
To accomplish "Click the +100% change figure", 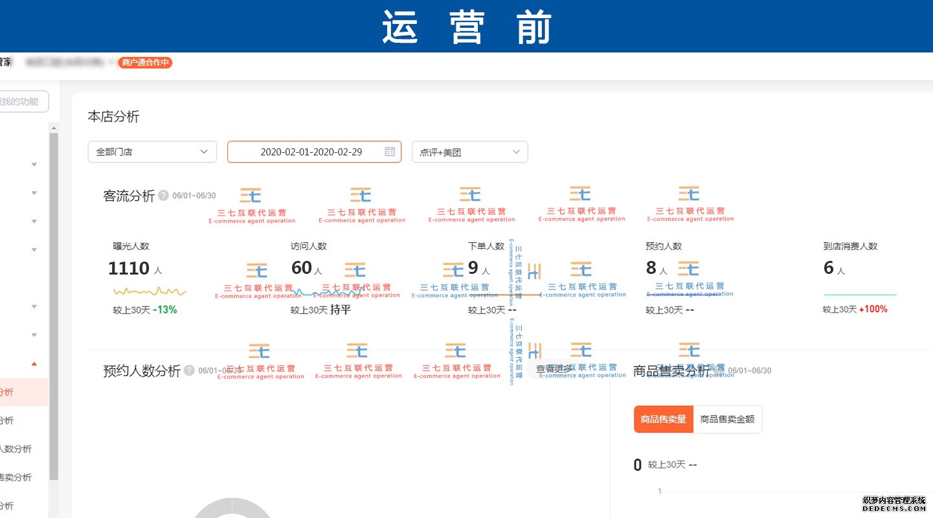I will (873, 310).
